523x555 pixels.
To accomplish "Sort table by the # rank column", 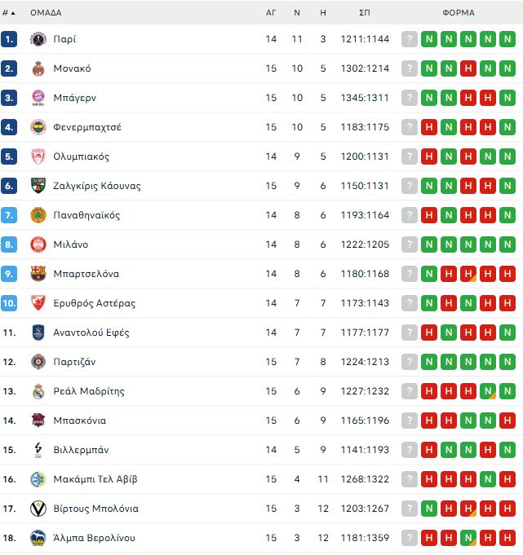I will click(x=9, y=13).
